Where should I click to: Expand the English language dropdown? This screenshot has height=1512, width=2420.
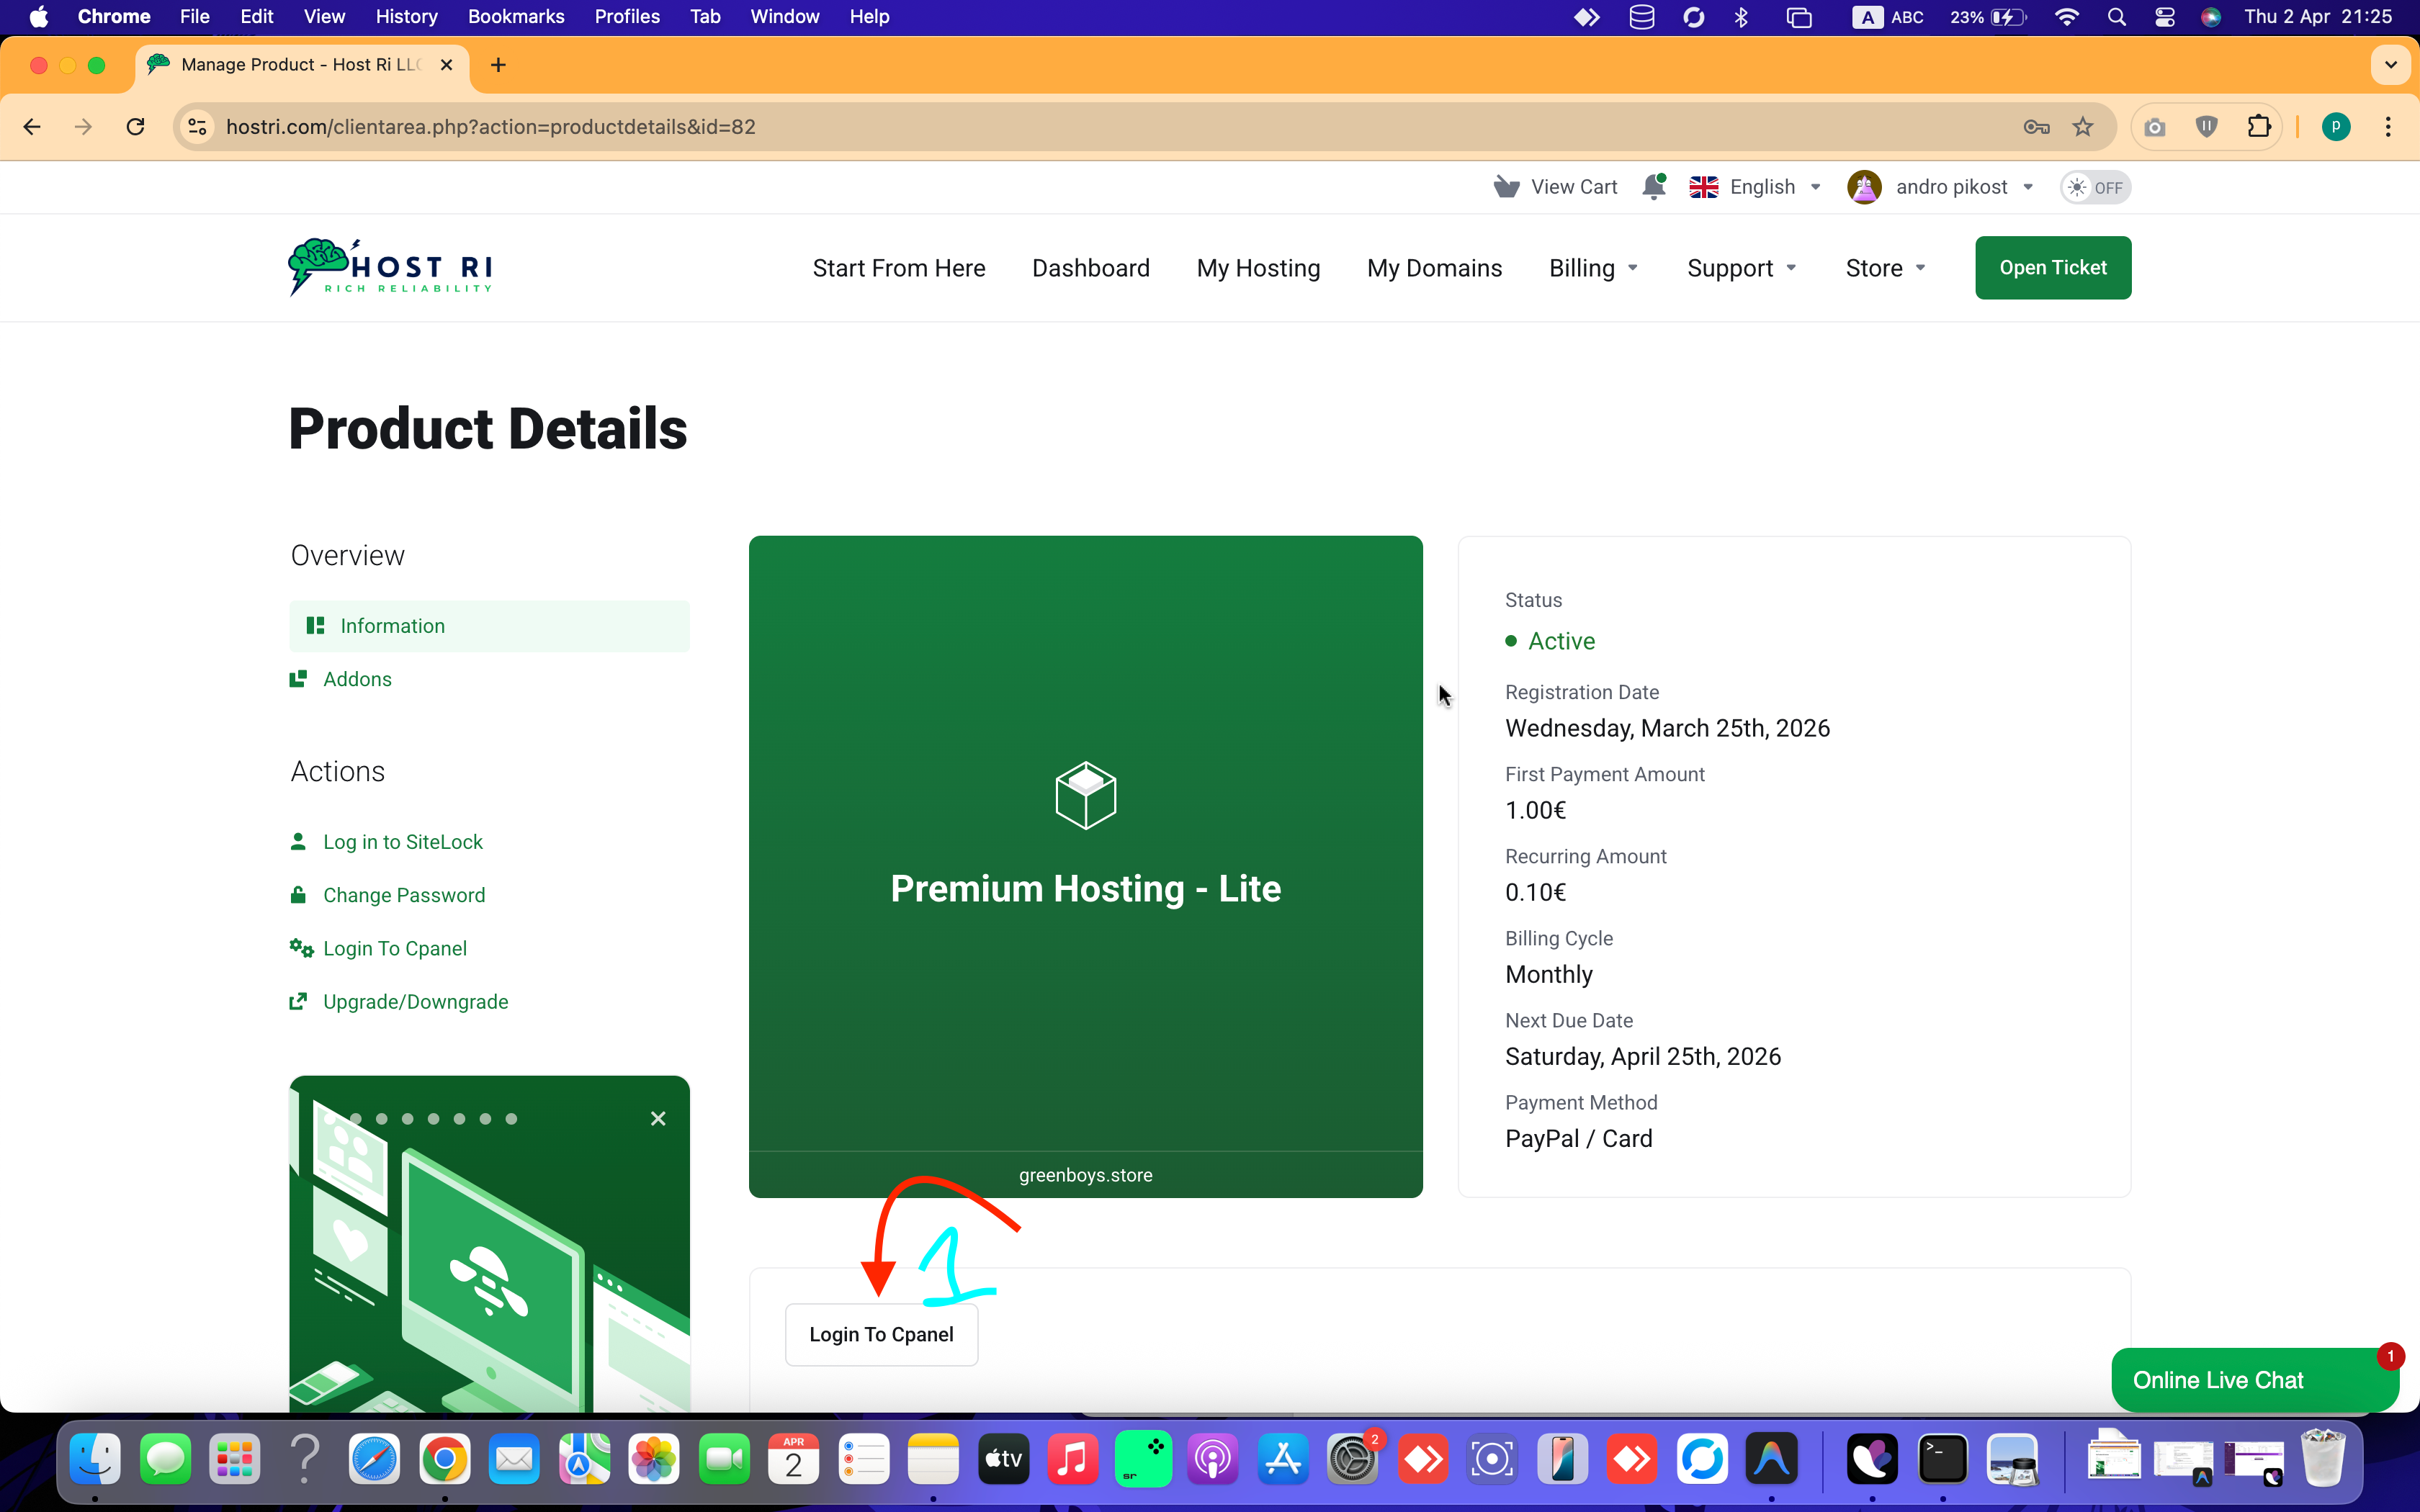[1756, 187]
